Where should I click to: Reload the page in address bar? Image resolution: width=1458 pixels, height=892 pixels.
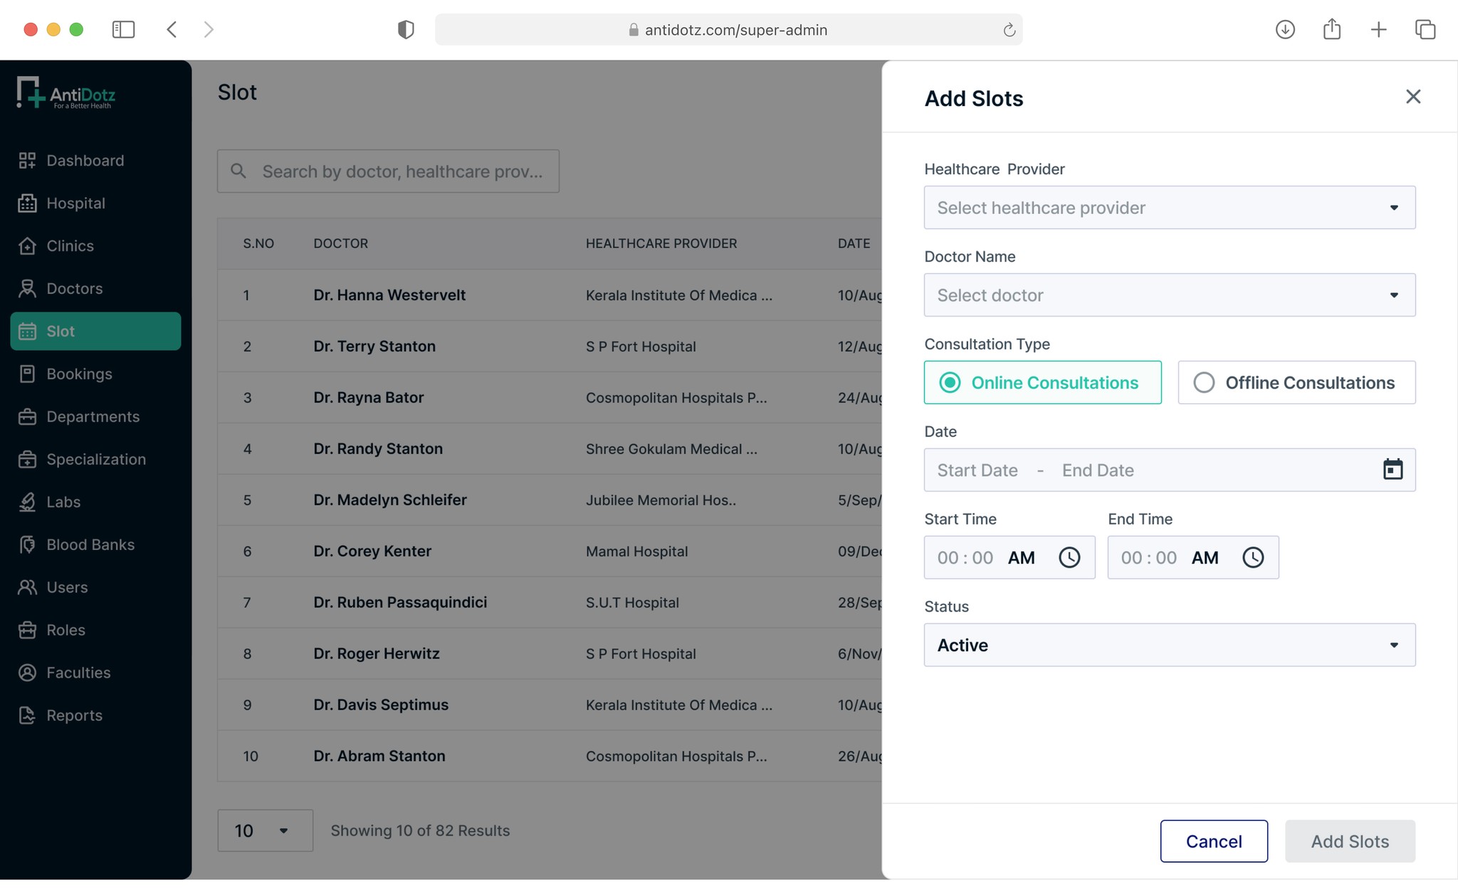1009,30
